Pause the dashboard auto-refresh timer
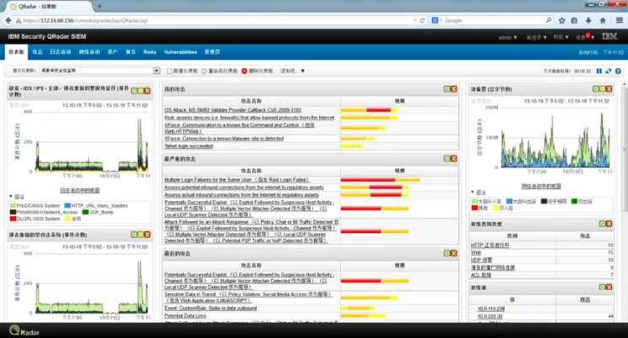The height and width of the screenshot is (338, 628). tap(599, 71)
